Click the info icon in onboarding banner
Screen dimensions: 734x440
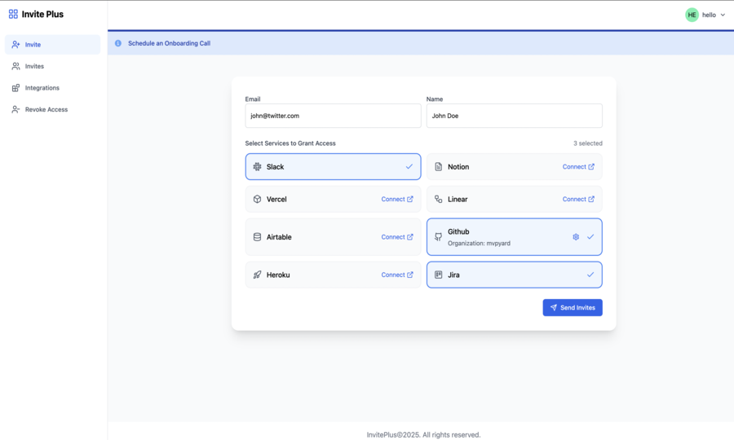coord(118,43)
